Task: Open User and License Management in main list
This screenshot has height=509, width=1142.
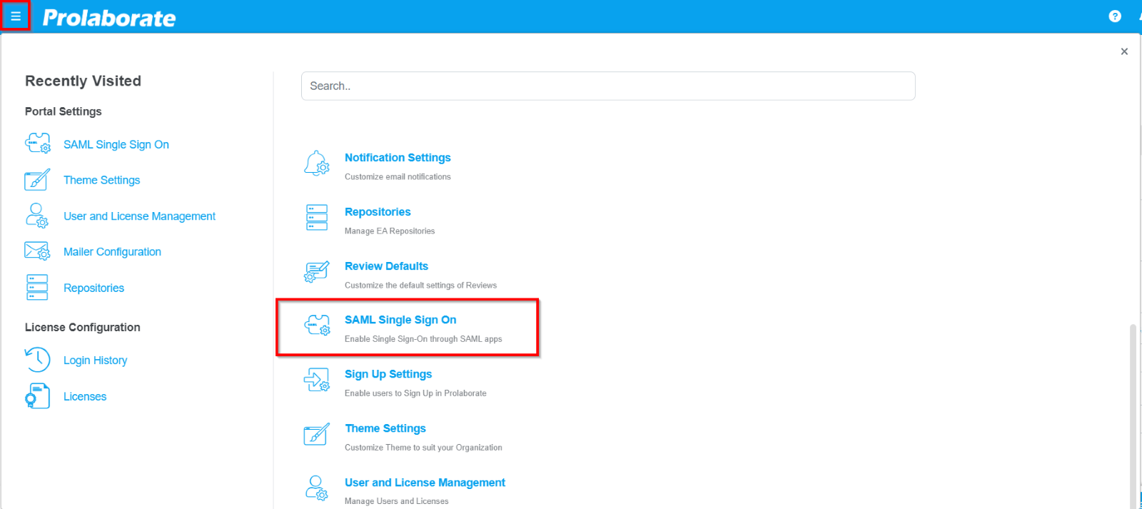Action: (x=425, y=483)
